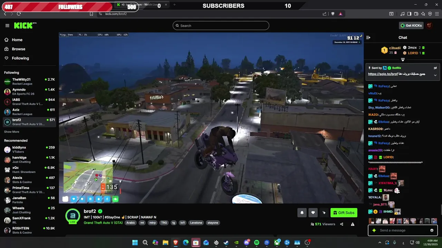This screenshot has height=248, width=442.
Task: Open emoji picker in chat input
Action: pos(432,230)
